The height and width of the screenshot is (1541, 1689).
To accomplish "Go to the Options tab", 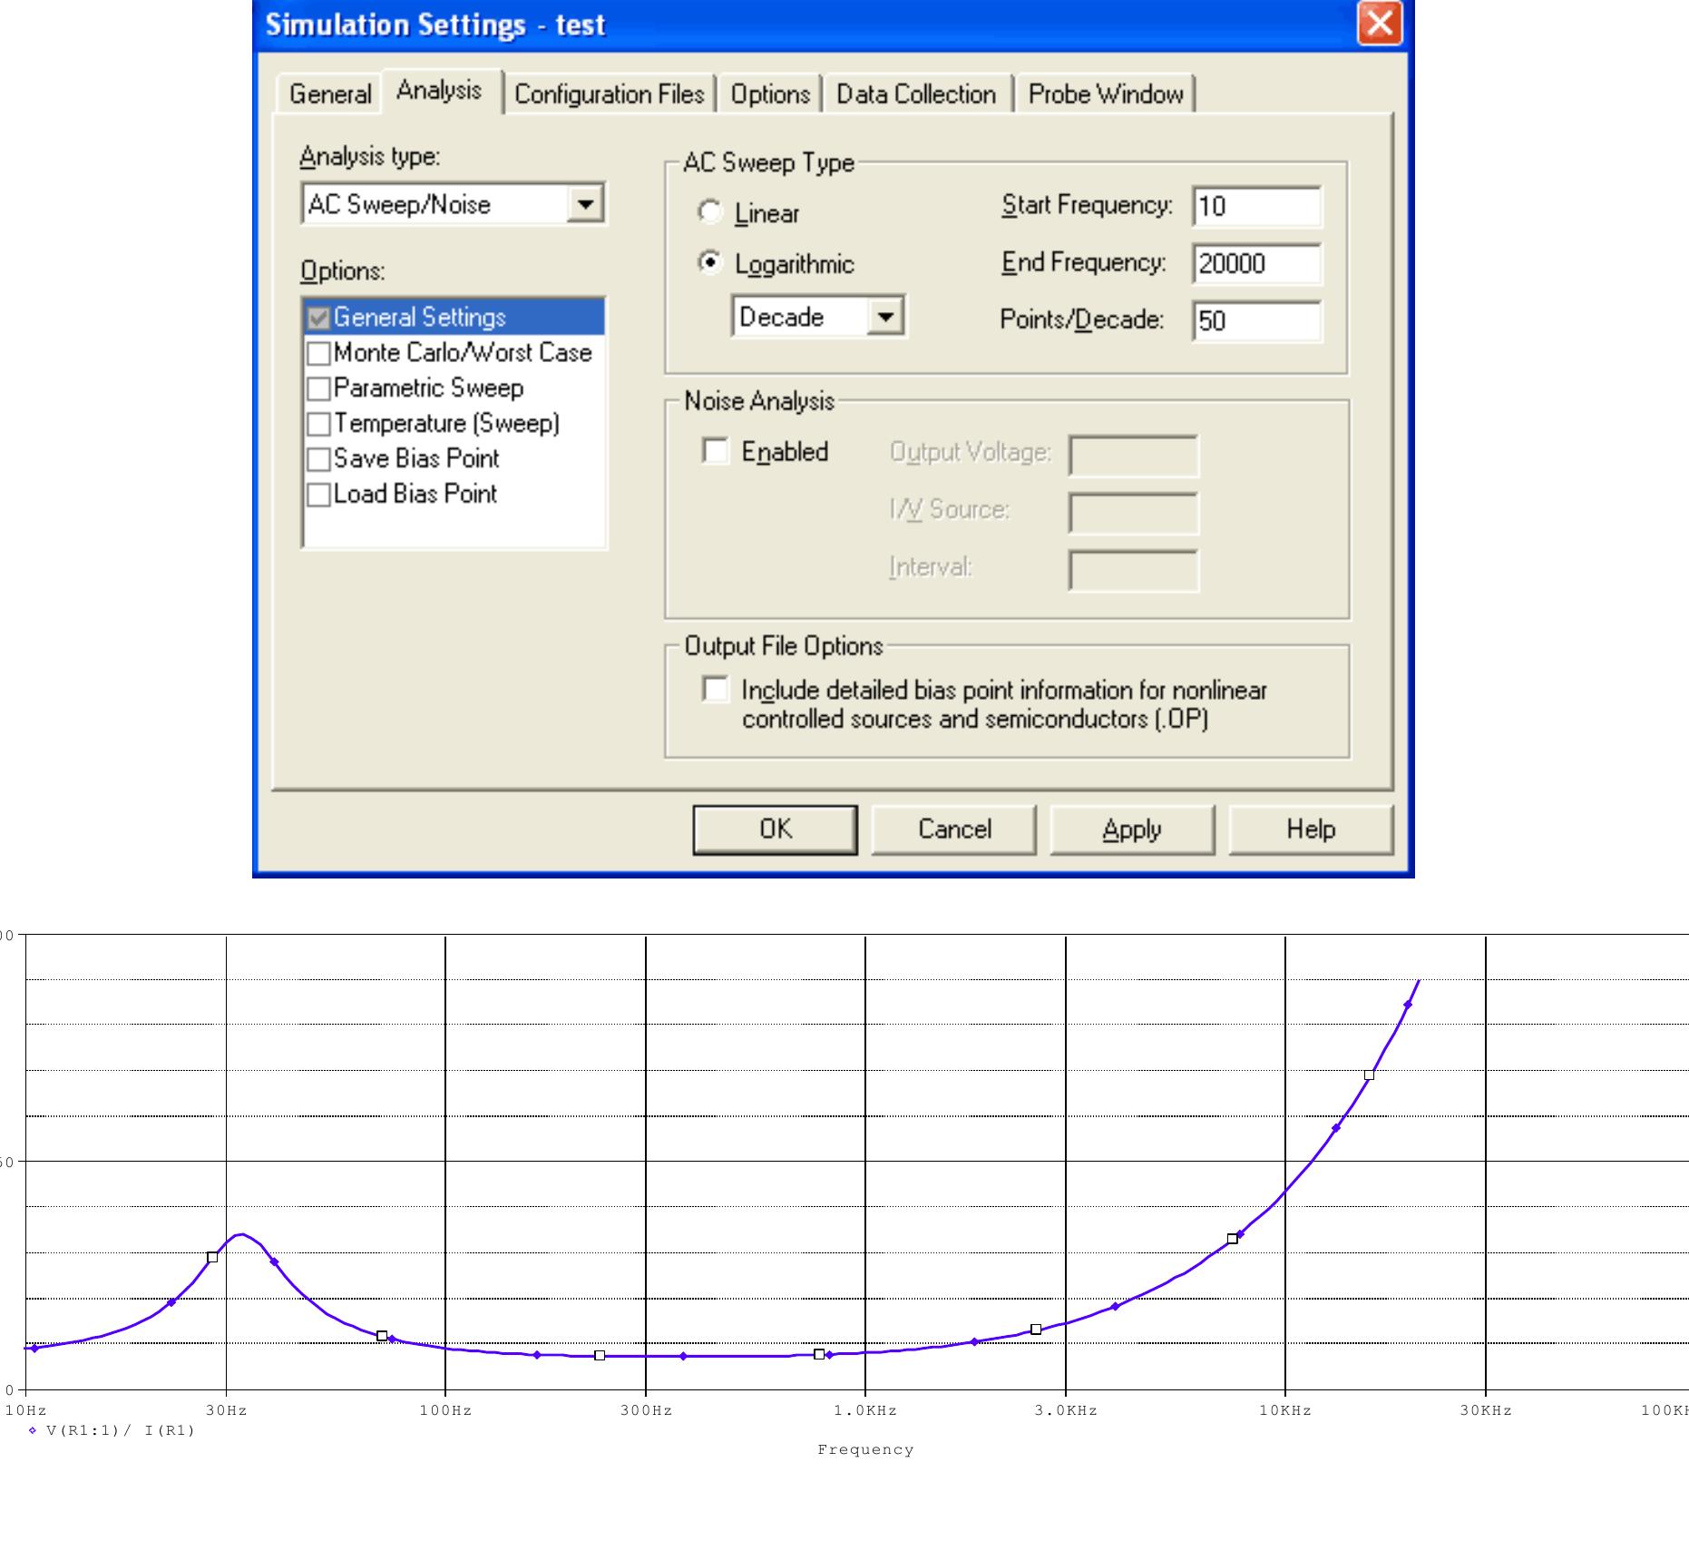I will point(770,93).
